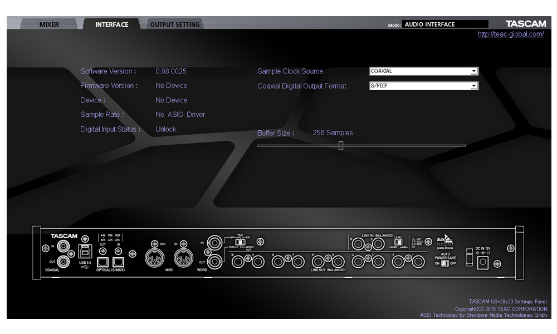The width and height of the screenshot is (557, 334).
Task: Click the Copyright 2015 TEAC CORPORATION text
Action: [x=501, y=309]
